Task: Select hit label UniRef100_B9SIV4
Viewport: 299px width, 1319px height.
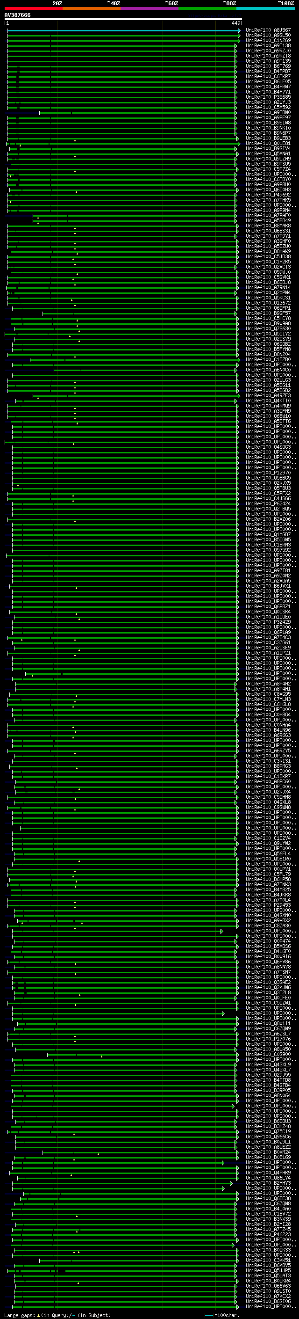Action: click(x=268, y=148)
